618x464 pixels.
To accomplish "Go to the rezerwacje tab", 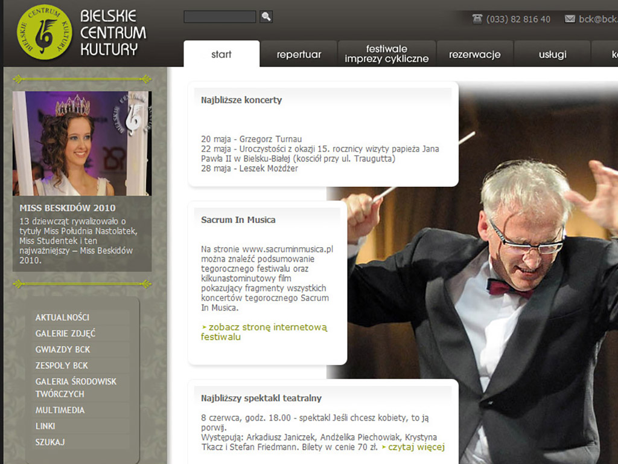I will [x=474, y=54].
